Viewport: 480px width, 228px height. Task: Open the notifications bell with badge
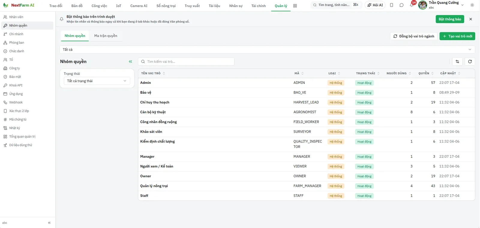(412, 5)
